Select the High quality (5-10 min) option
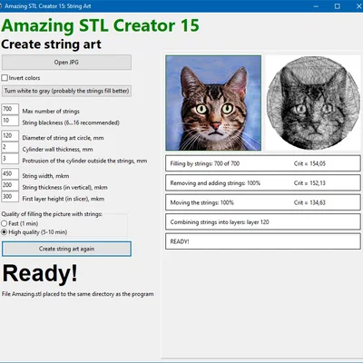Screen dimensions: 363x363 (x=5, y=232)
